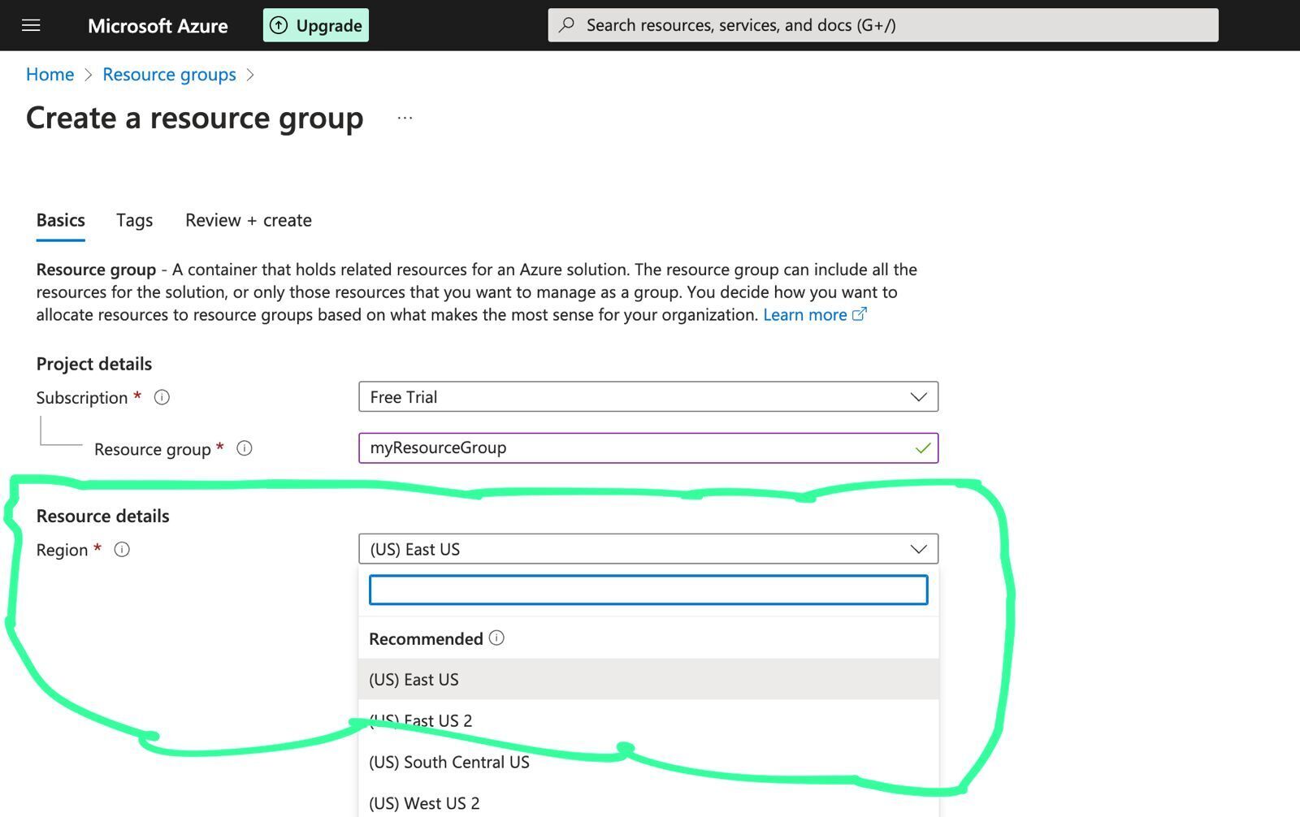Viewport: 1300px width, 817px height.
Task: Choose (US) South Central US region
Action: click(648, 762)
